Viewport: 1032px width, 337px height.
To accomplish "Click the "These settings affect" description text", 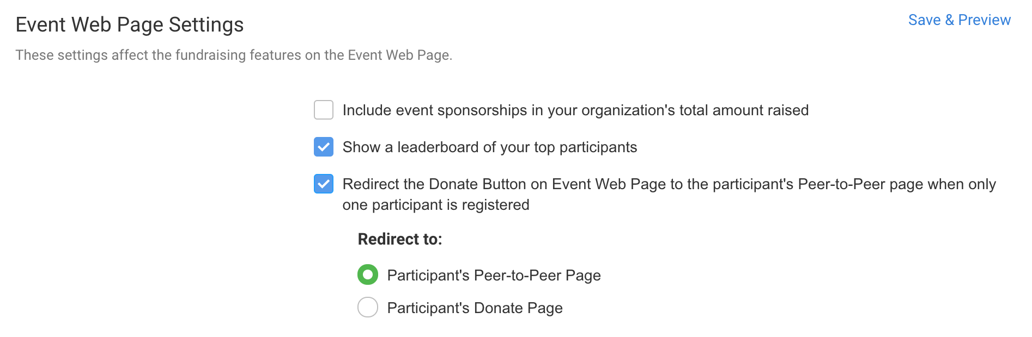I will (x=234, y=55).
